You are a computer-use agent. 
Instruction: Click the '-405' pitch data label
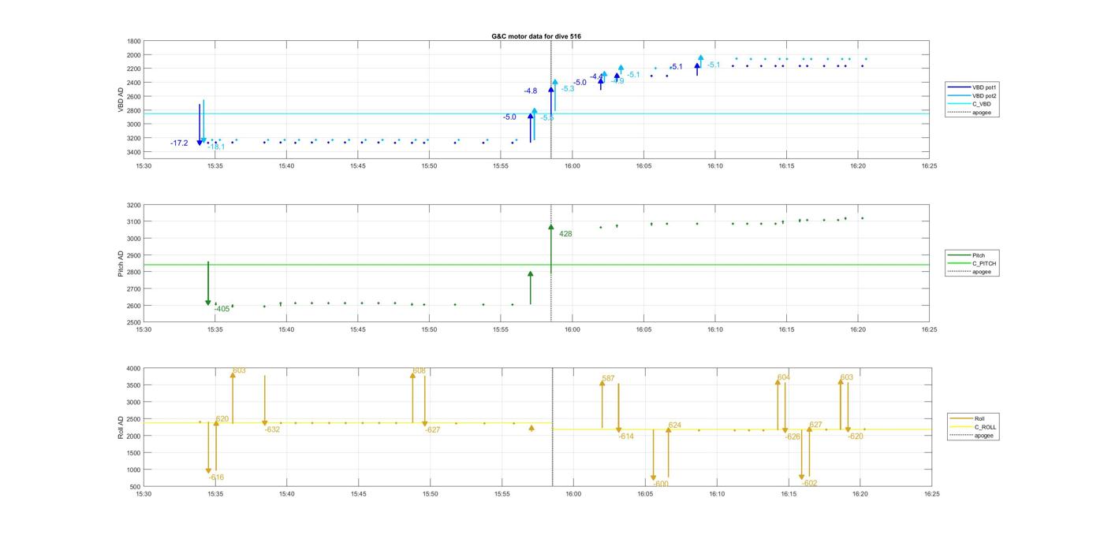coord(222,309)
